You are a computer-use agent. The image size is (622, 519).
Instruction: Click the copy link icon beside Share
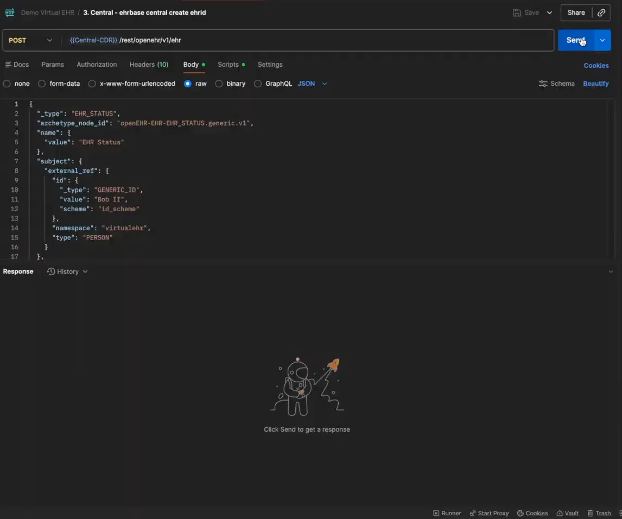pyautogui.click(x=601, y=12)
